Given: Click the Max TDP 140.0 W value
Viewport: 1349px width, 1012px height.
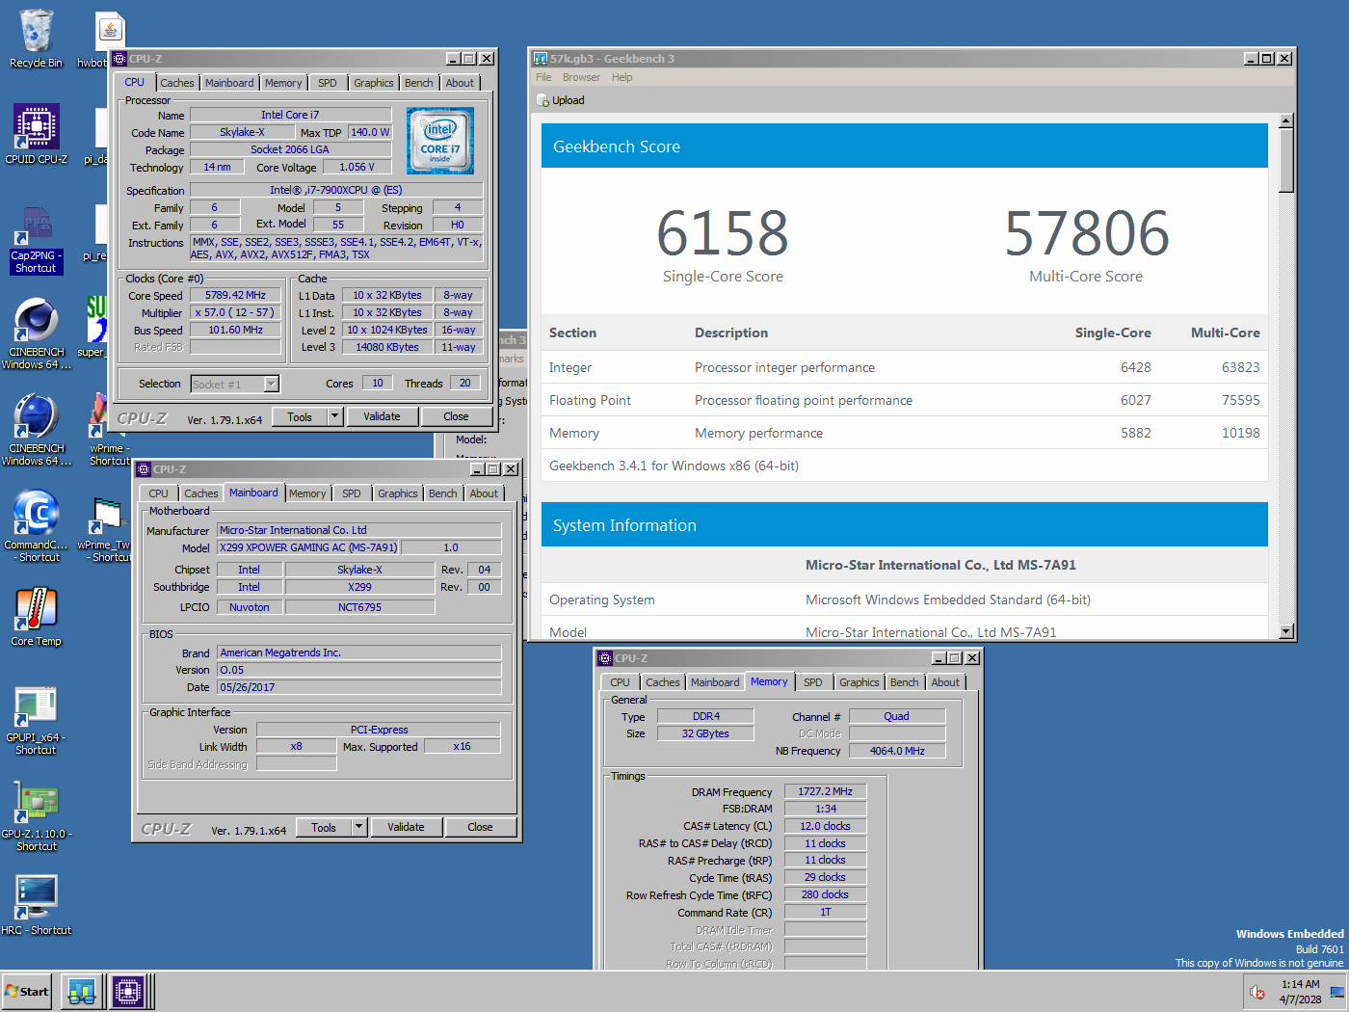Looking at the screenshot, I should click(370, 133).
